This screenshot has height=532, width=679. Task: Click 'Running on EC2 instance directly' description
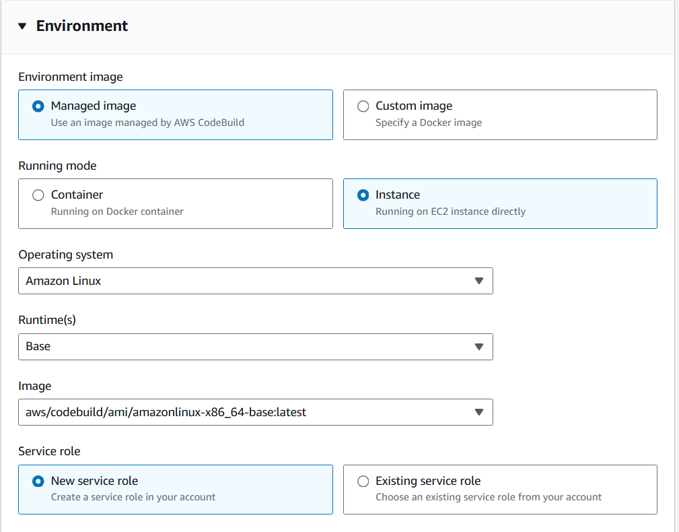pos(450,211)
